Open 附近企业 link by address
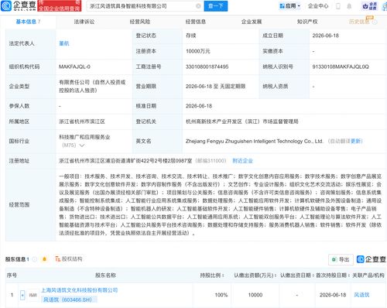The height and width of the screenshot is (308, 387). 242,161
